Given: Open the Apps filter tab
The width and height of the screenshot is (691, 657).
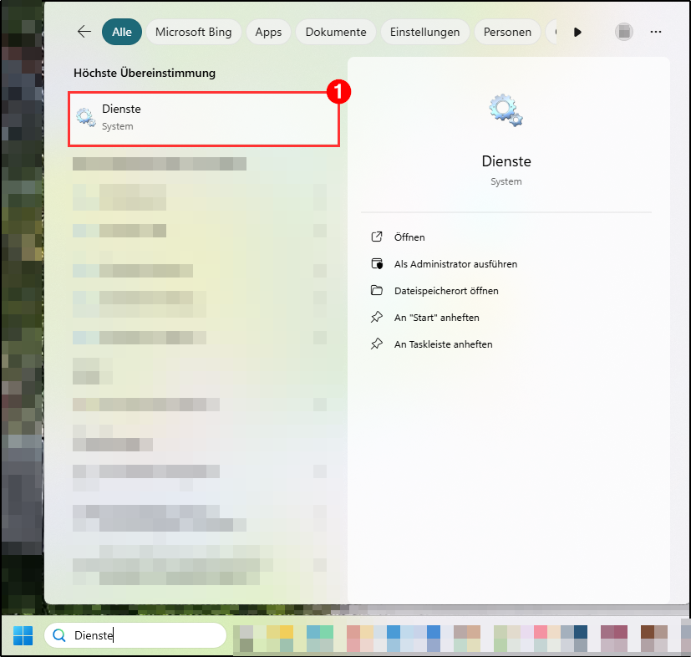Looking at the screenshot, I should coord(268,32).
